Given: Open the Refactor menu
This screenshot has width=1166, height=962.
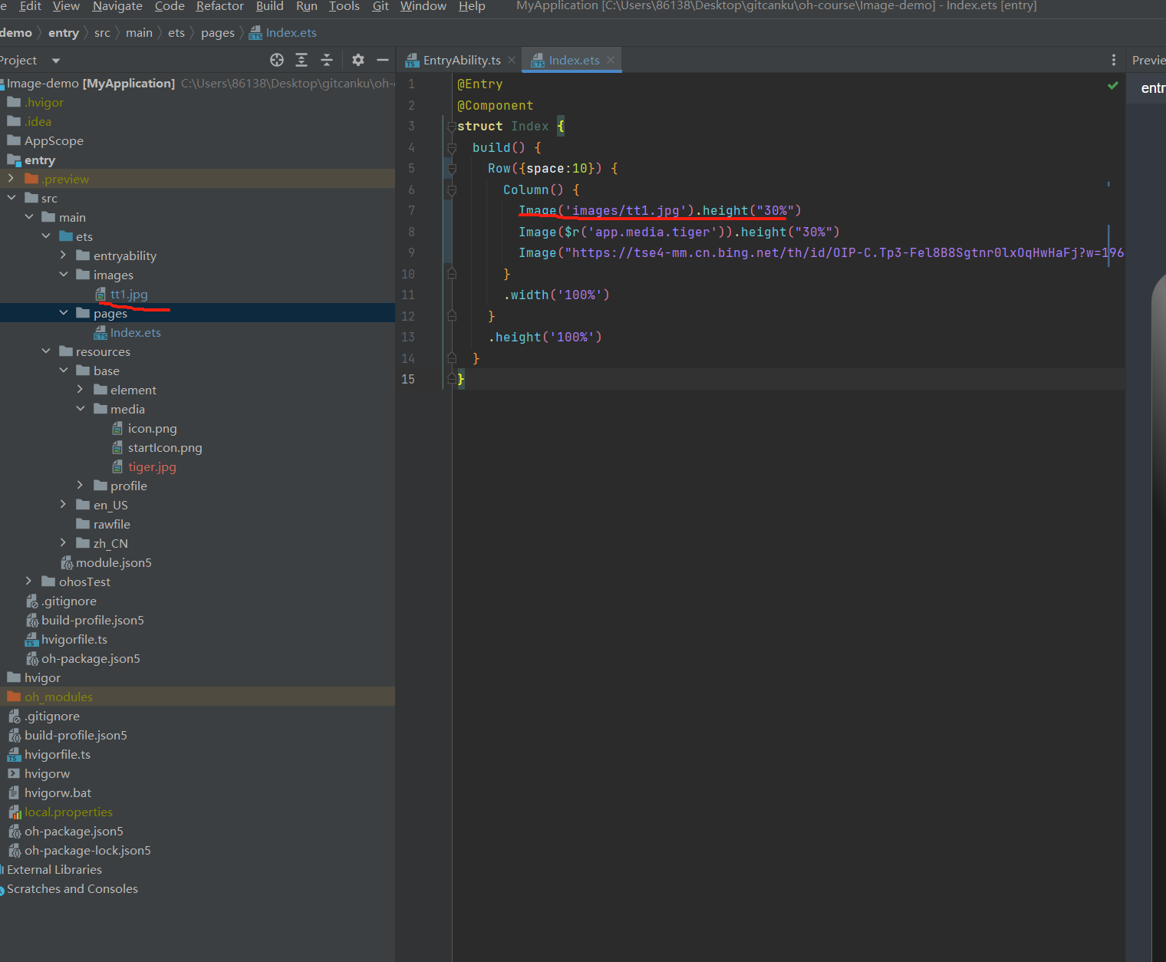Looking at the screenshot, I should 219,6.
